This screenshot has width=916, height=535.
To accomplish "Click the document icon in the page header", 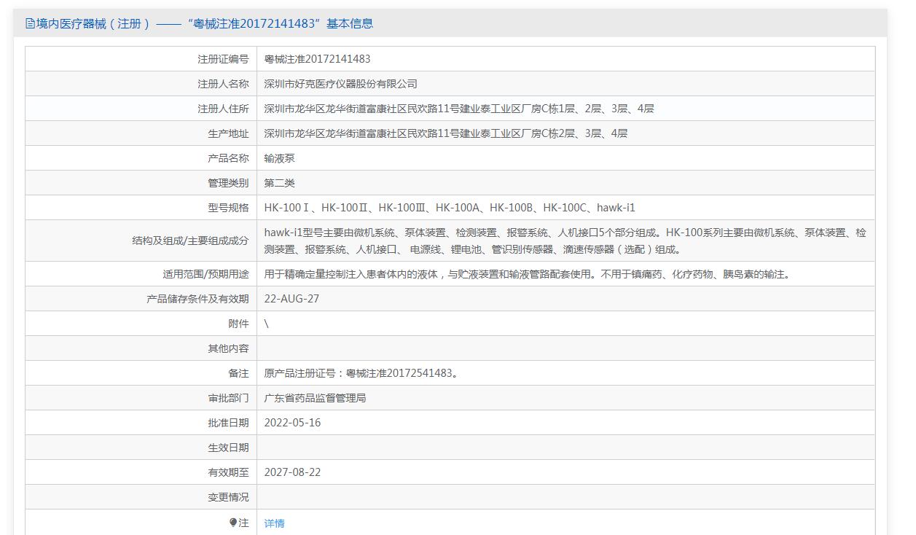I will pos(30,23).
